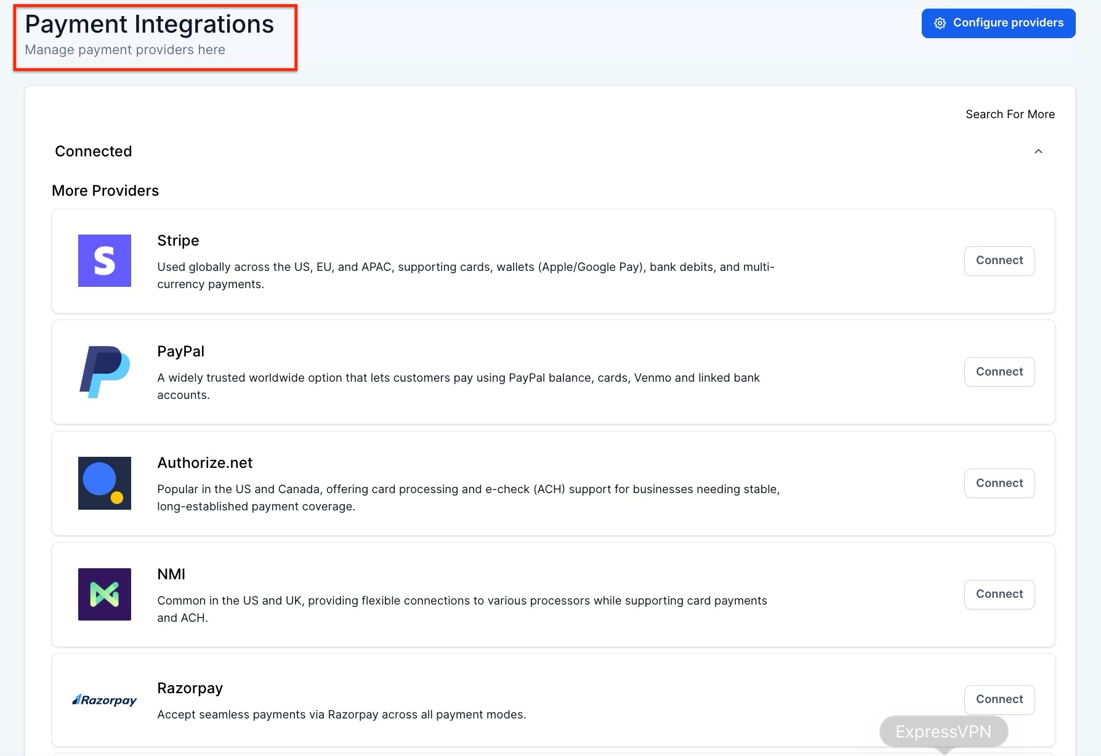Image resolution: width=1101 pixels, height=756 pixels.
Task: Click the More Providers heading
Action: [x=105, y=191]
